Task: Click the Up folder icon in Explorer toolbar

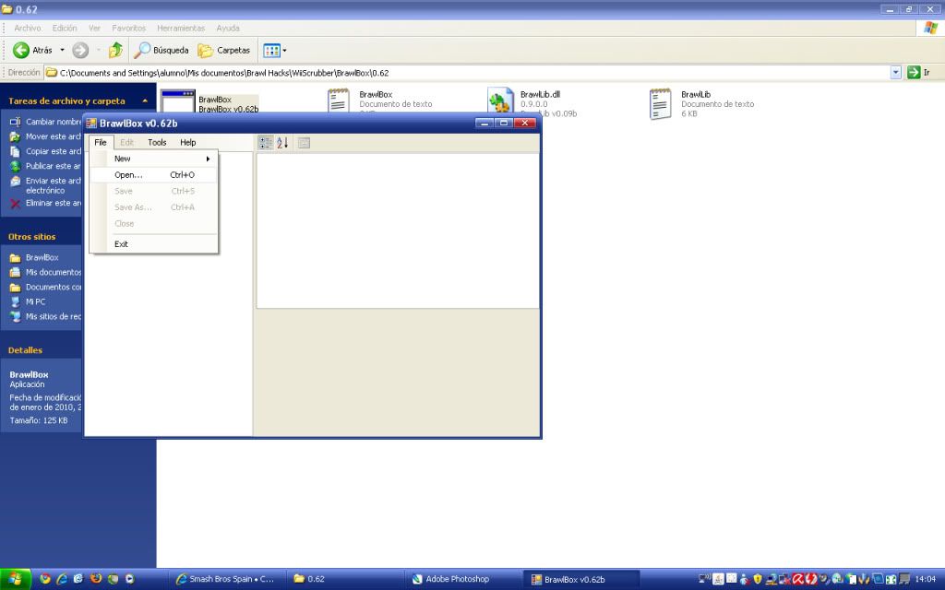Action: tap(115, 51)
